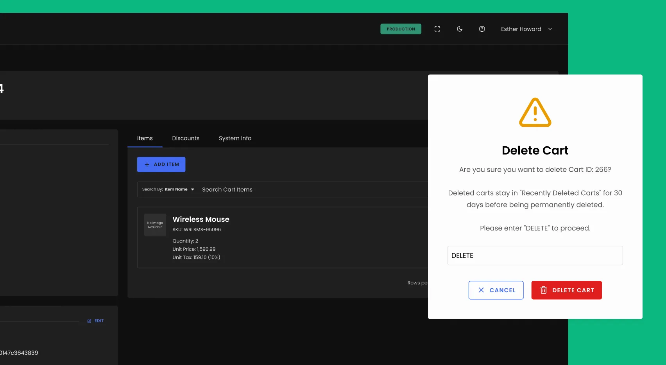Toggle dark mode with the moon icon
Viewport: 666px width, 365px height.
pos(459,29)
